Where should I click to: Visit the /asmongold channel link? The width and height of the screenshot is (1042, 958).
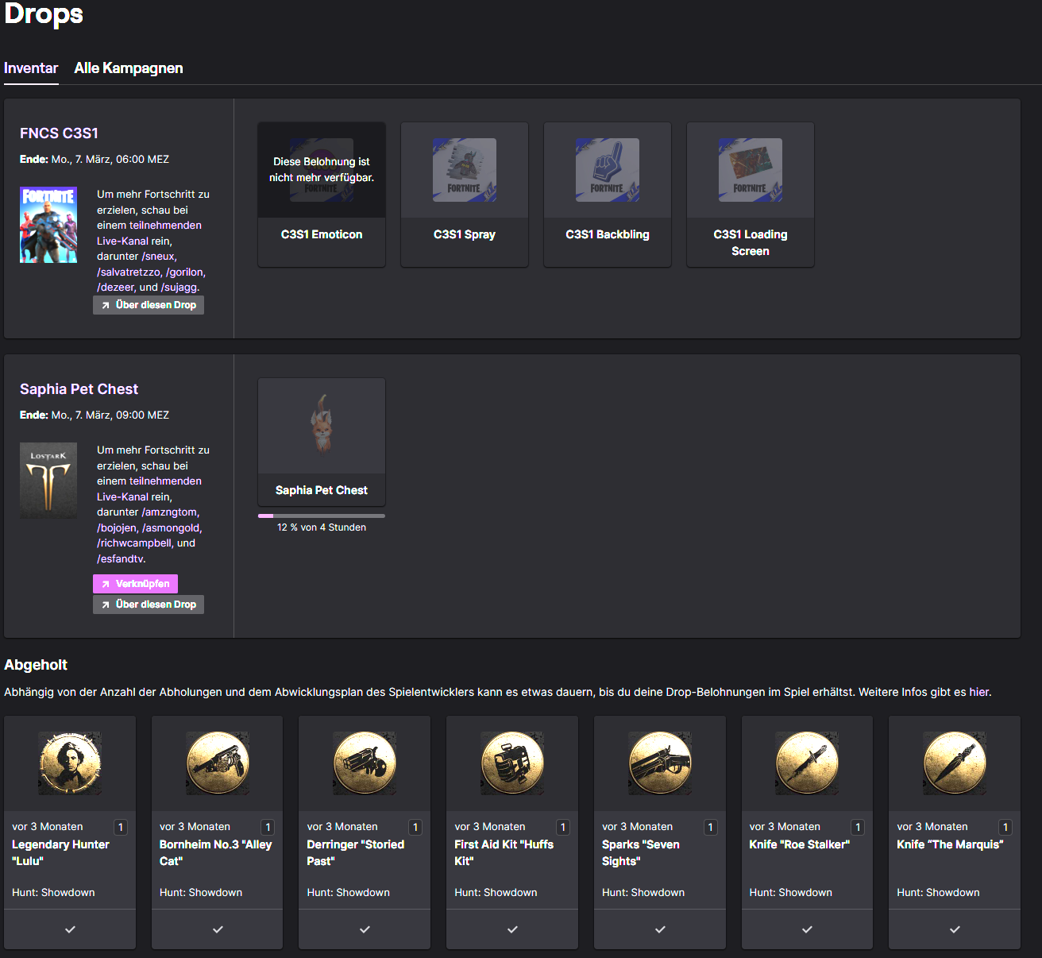point(172,528)
